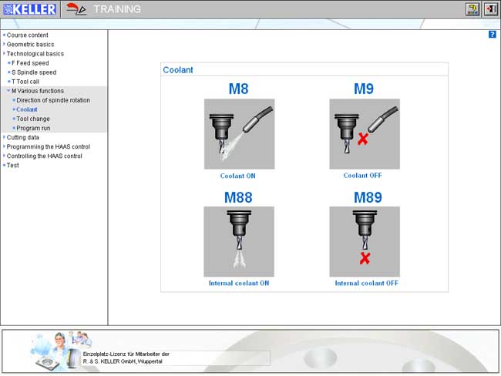Click the exit door icon

pyautogui.click(x=491, y=9)
